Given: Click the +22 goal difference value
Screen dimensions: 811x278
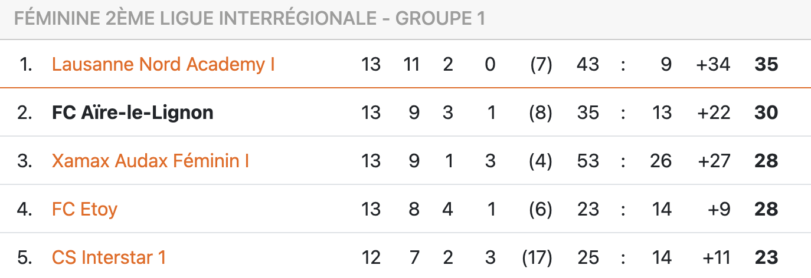Looking at the screenshot, I should 713,112.
